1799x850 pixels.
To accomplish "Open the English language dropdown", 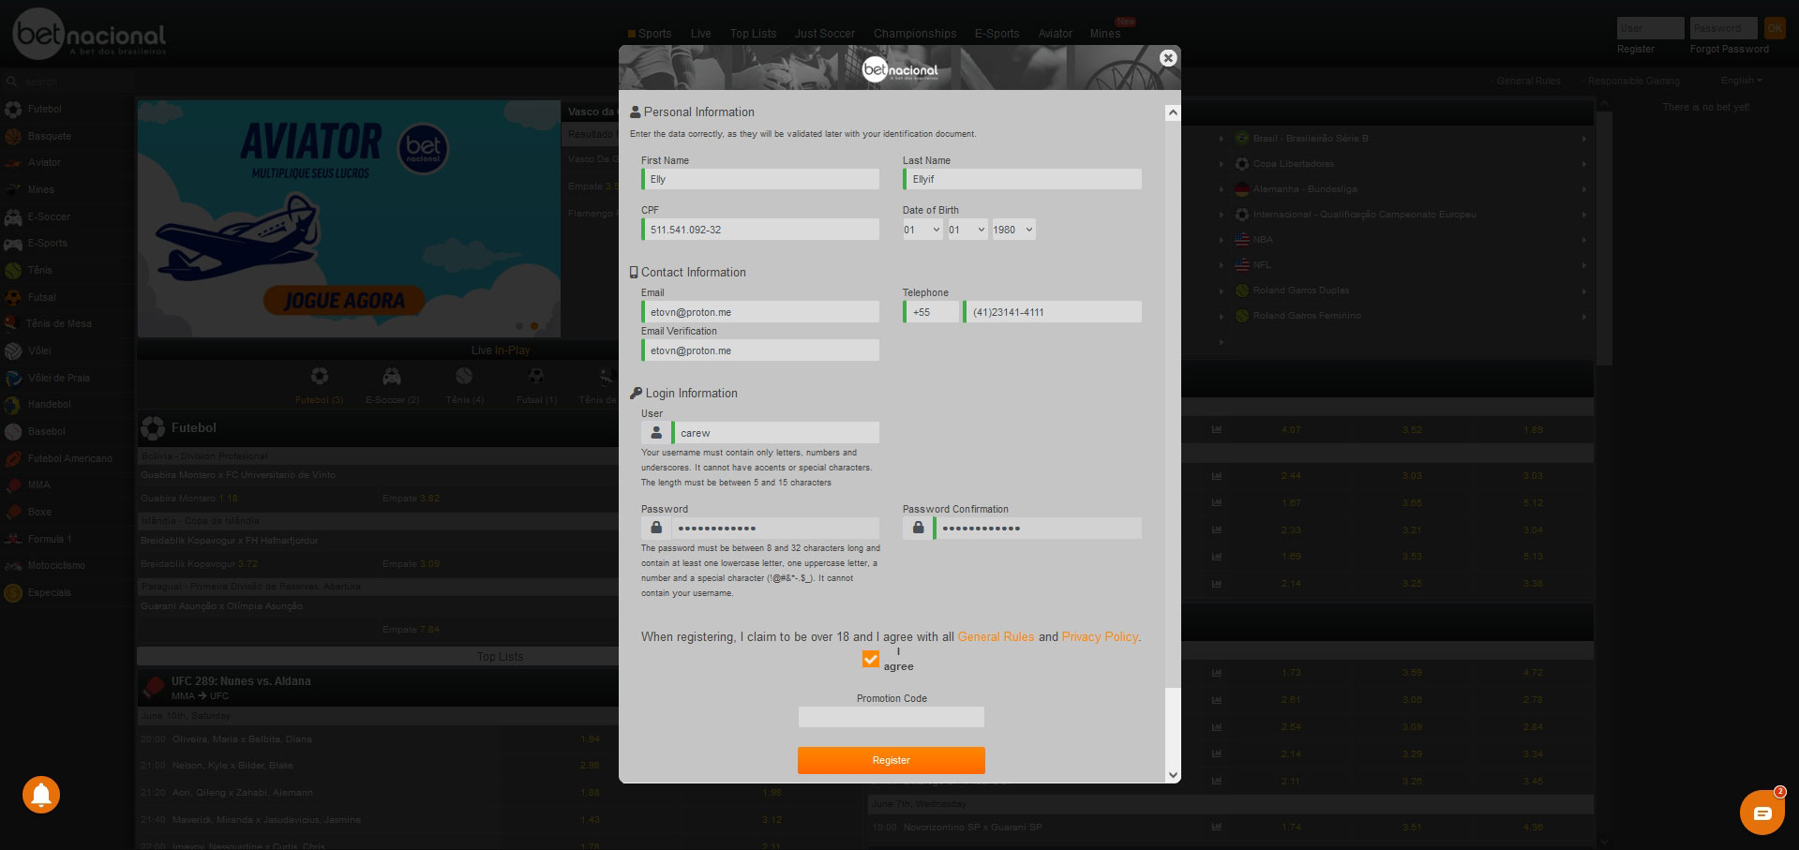I will pyautogui.click(x=1741, y=81).
